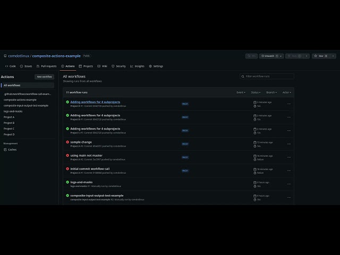Open the options menu for Project C run
Viewport: 340px width, 255px height.
point(289,131)
